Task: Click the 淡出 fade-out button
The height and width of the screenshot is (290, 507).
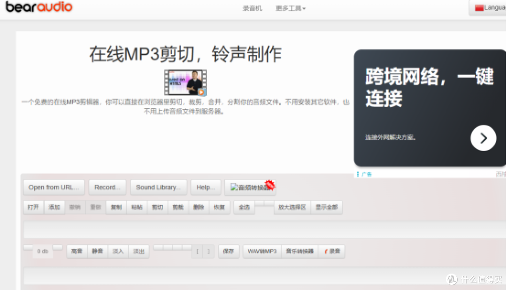Action: (x=138, y=251)
